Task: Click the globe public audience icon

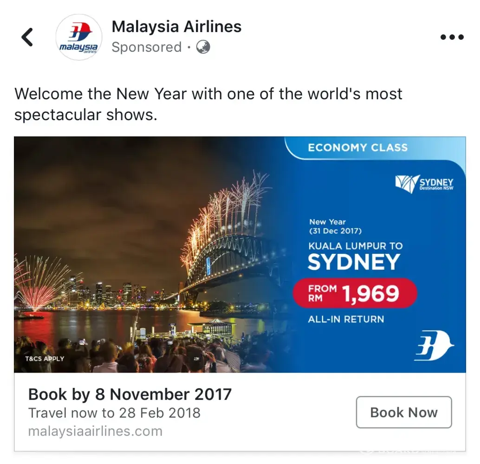Action: tap(203, 47)
